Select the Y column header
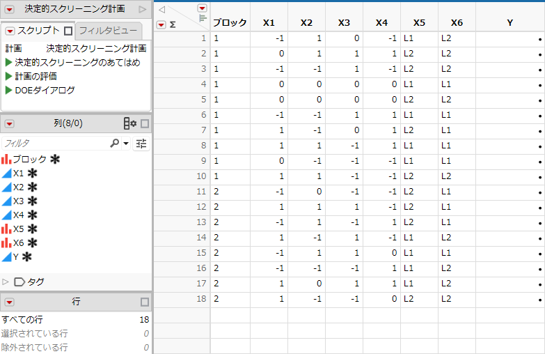 point(510,22)
